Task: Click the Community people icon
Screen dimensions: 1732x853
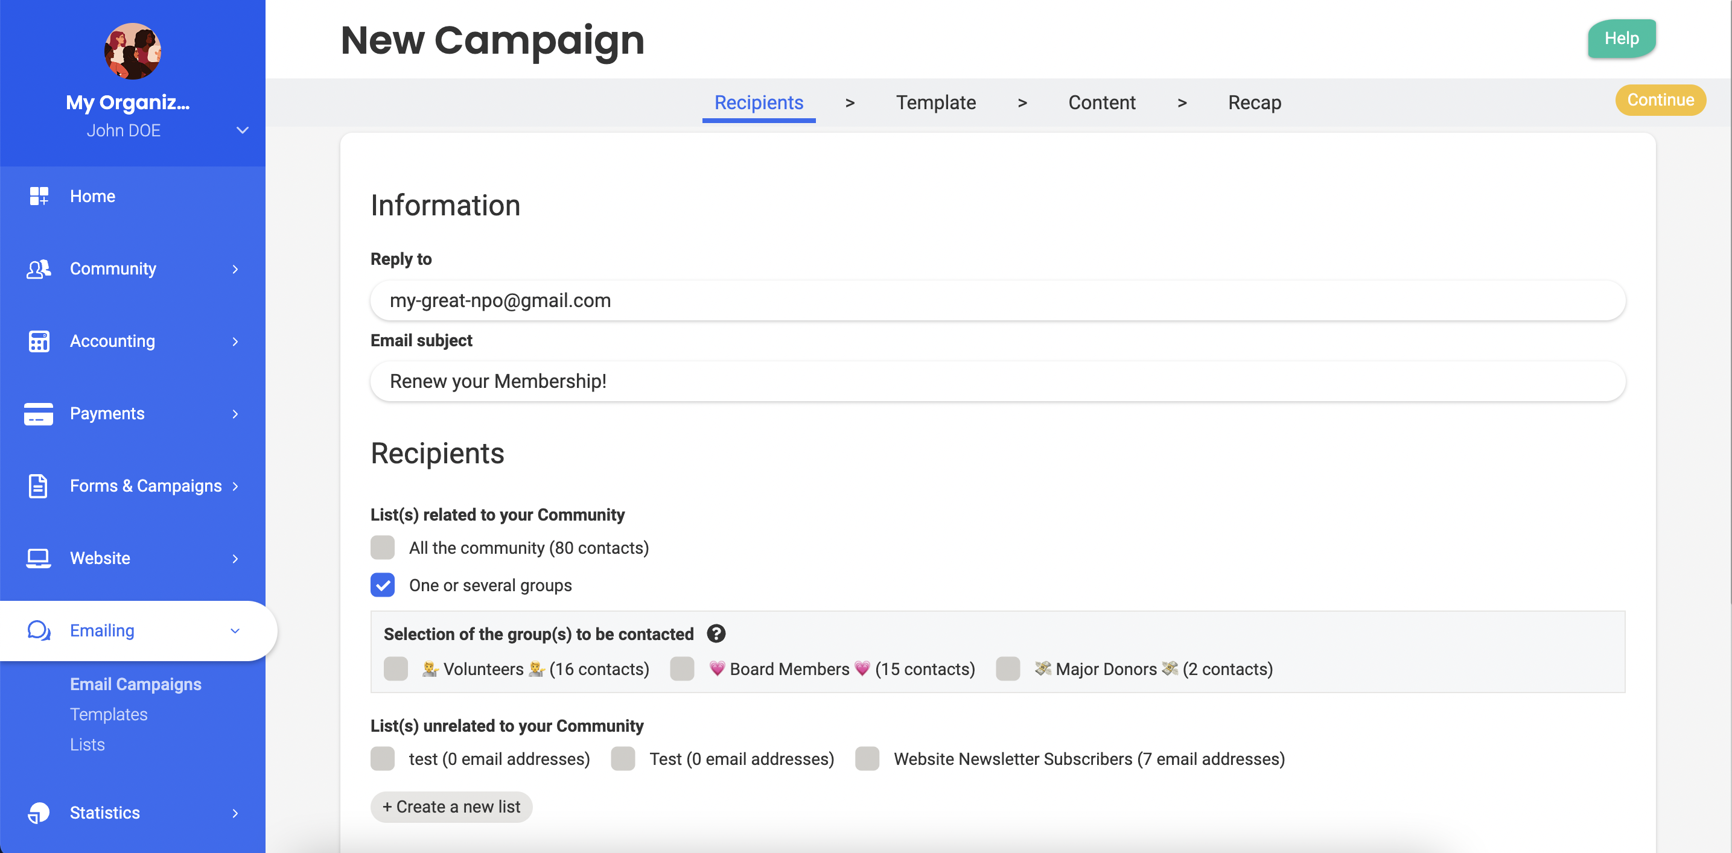Action: tap(39, 269)
